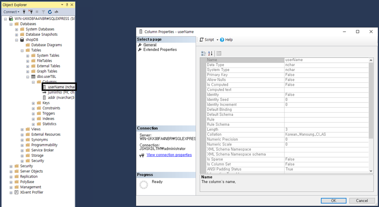This screenshot has height=207, width=379.
Task: Click the Script button
Action: click(207, 40)
